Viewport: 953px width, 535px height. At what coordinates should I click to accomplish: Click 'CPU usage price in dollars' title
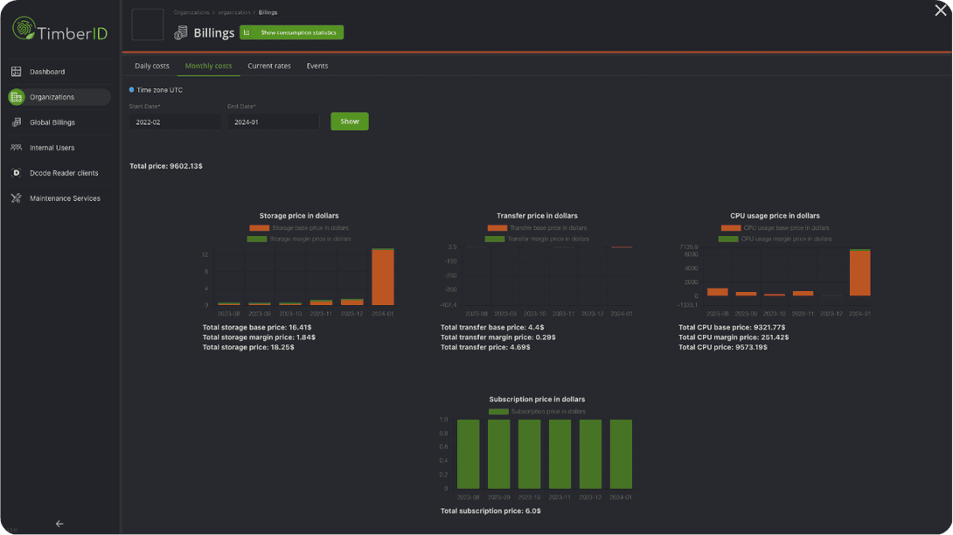775,216
